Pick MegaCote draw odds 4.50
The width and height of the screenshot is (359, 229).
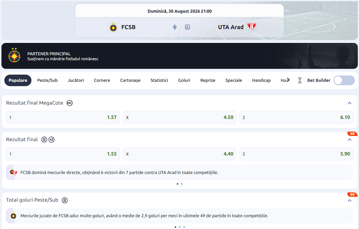pyautogui.click(x=180, y=117)
